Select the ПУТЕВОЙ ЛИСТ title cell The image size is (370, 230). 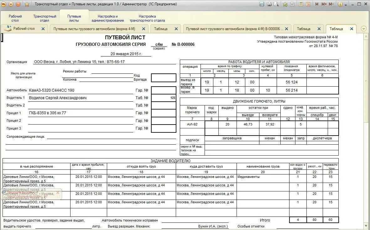click(x=125, y=37)
